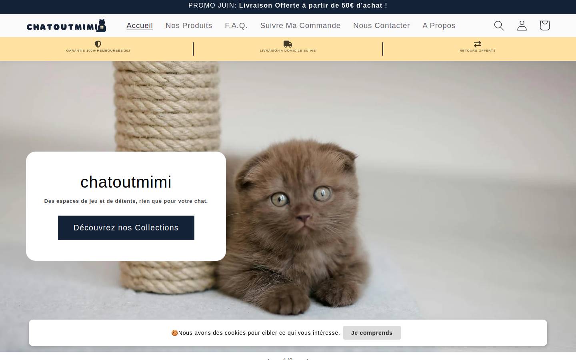Click the PROMO JUIN announcement bar text
Viewport: 576px width, 360px height.
pos(288,6)
